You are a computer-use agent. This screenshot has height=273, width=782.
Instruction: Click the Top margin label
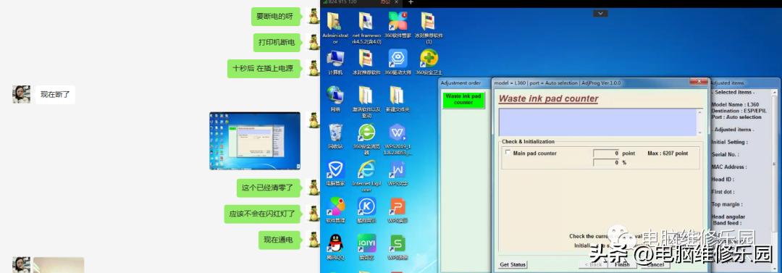point(727,205)
